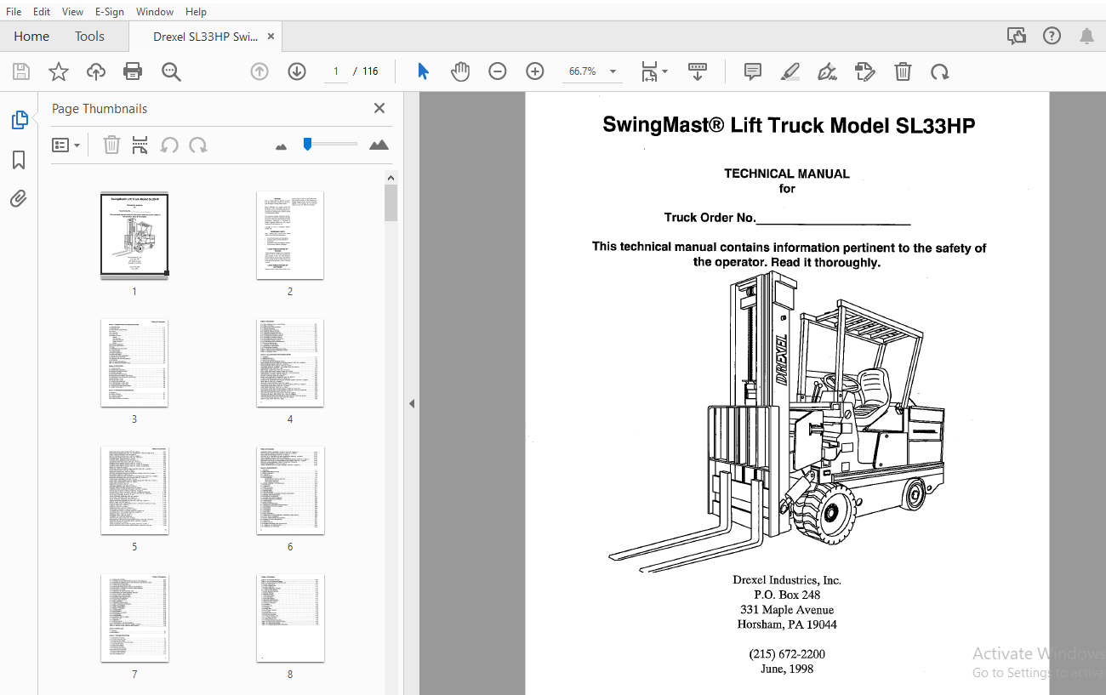This screenshot has height=695, width=1106.
Task: Open the Attachments paperclip panel
Action: pyautogui.click(x=19, y=199)
